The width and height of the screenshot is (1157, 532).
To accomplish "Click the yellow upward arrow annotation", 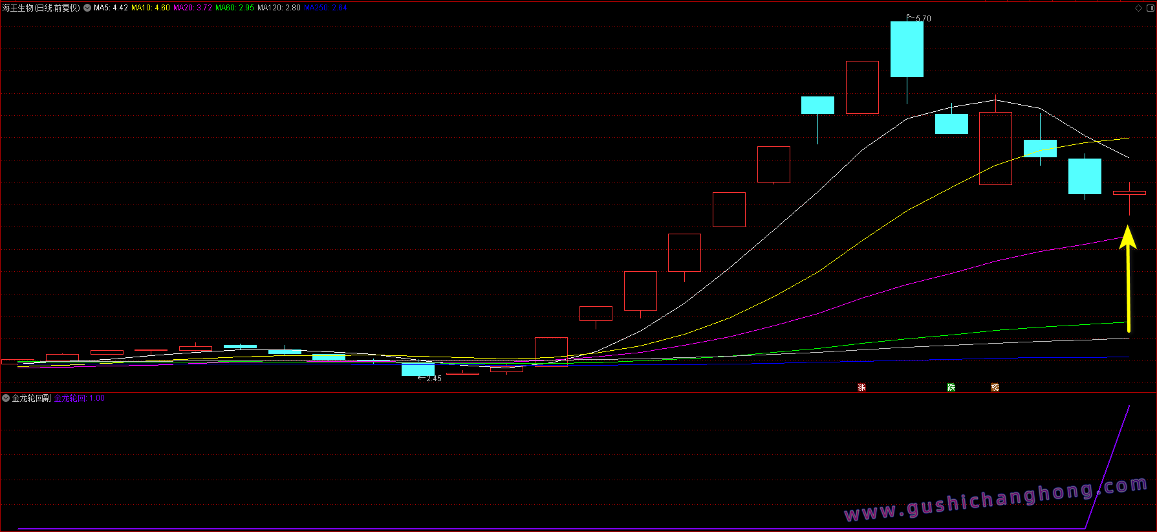I will point(1128,278).
